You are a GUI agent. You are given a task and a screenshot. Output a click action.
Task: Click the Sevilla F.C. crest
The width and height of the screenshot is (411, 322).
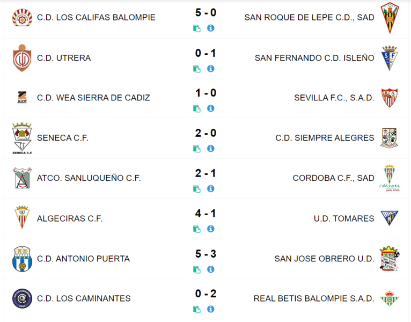(x=390, y=98)
